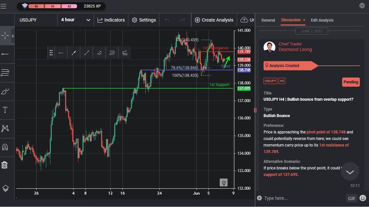Click the H4 timeframe tag

click(282, 81)
